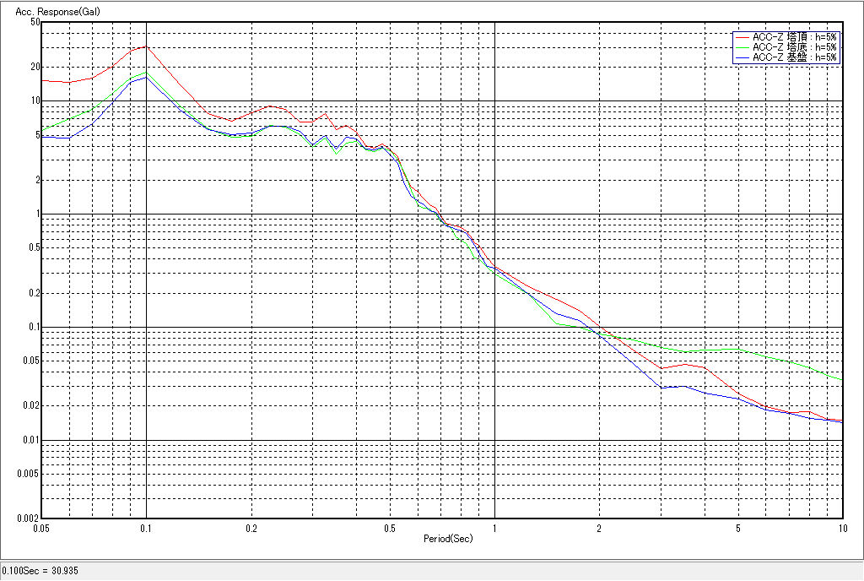This screenshot has height=581, width=864.
Task: Click the 0.005 tick label on response axis
Action: point(29,474)
